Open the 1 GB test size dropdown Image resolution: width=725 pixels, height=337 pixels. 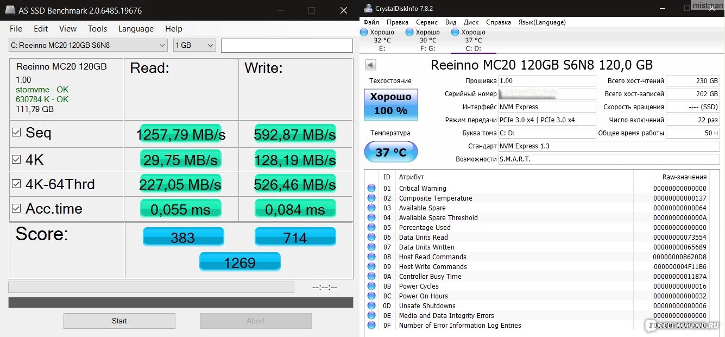(x=194, y=45)
